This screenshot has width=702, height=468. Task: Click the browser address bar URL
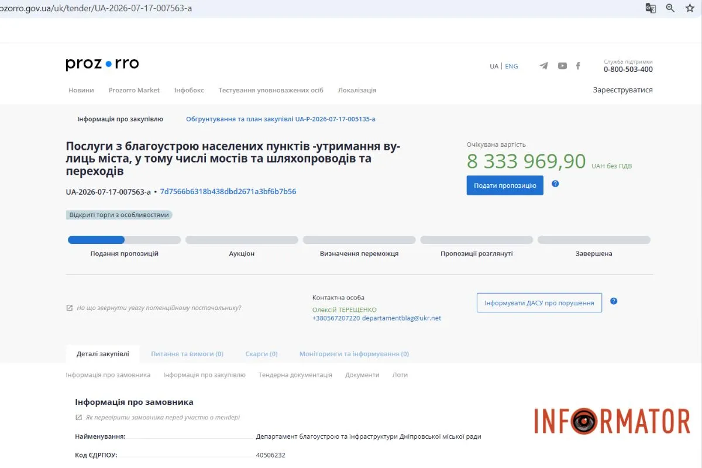96,8
